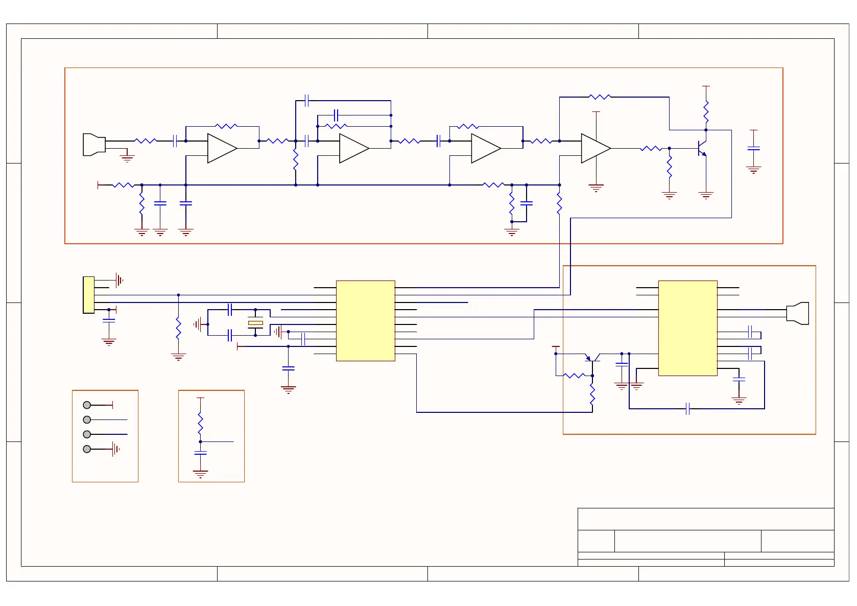The image size is (857, 606).
Task: Select the speaker output symbol on the right IC
Action: 798,313
